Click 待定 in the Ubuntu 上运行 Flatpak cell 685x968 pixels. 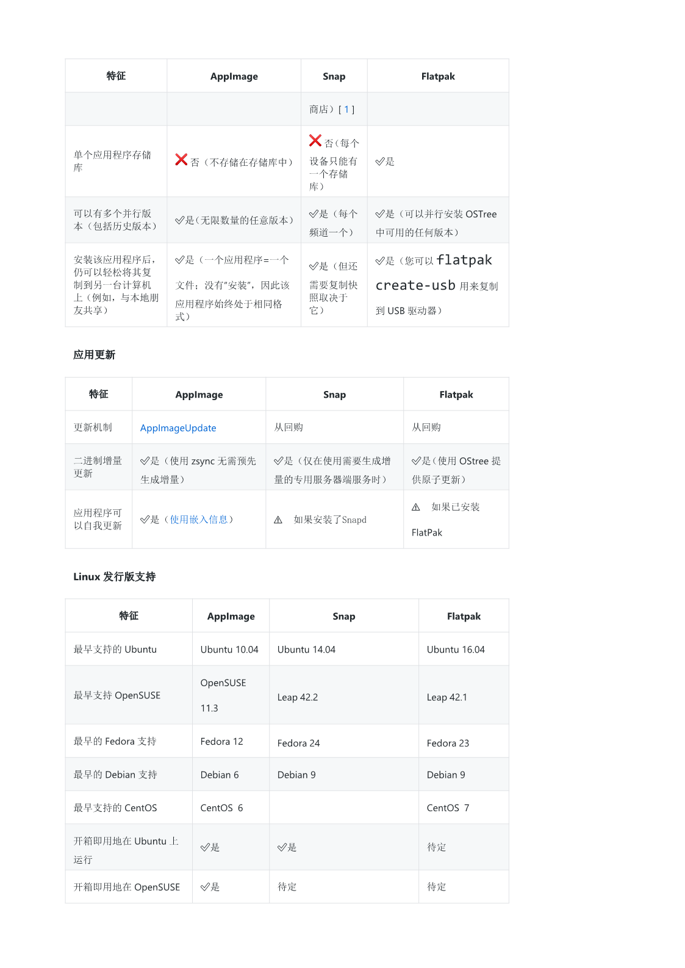coord(437,848)
